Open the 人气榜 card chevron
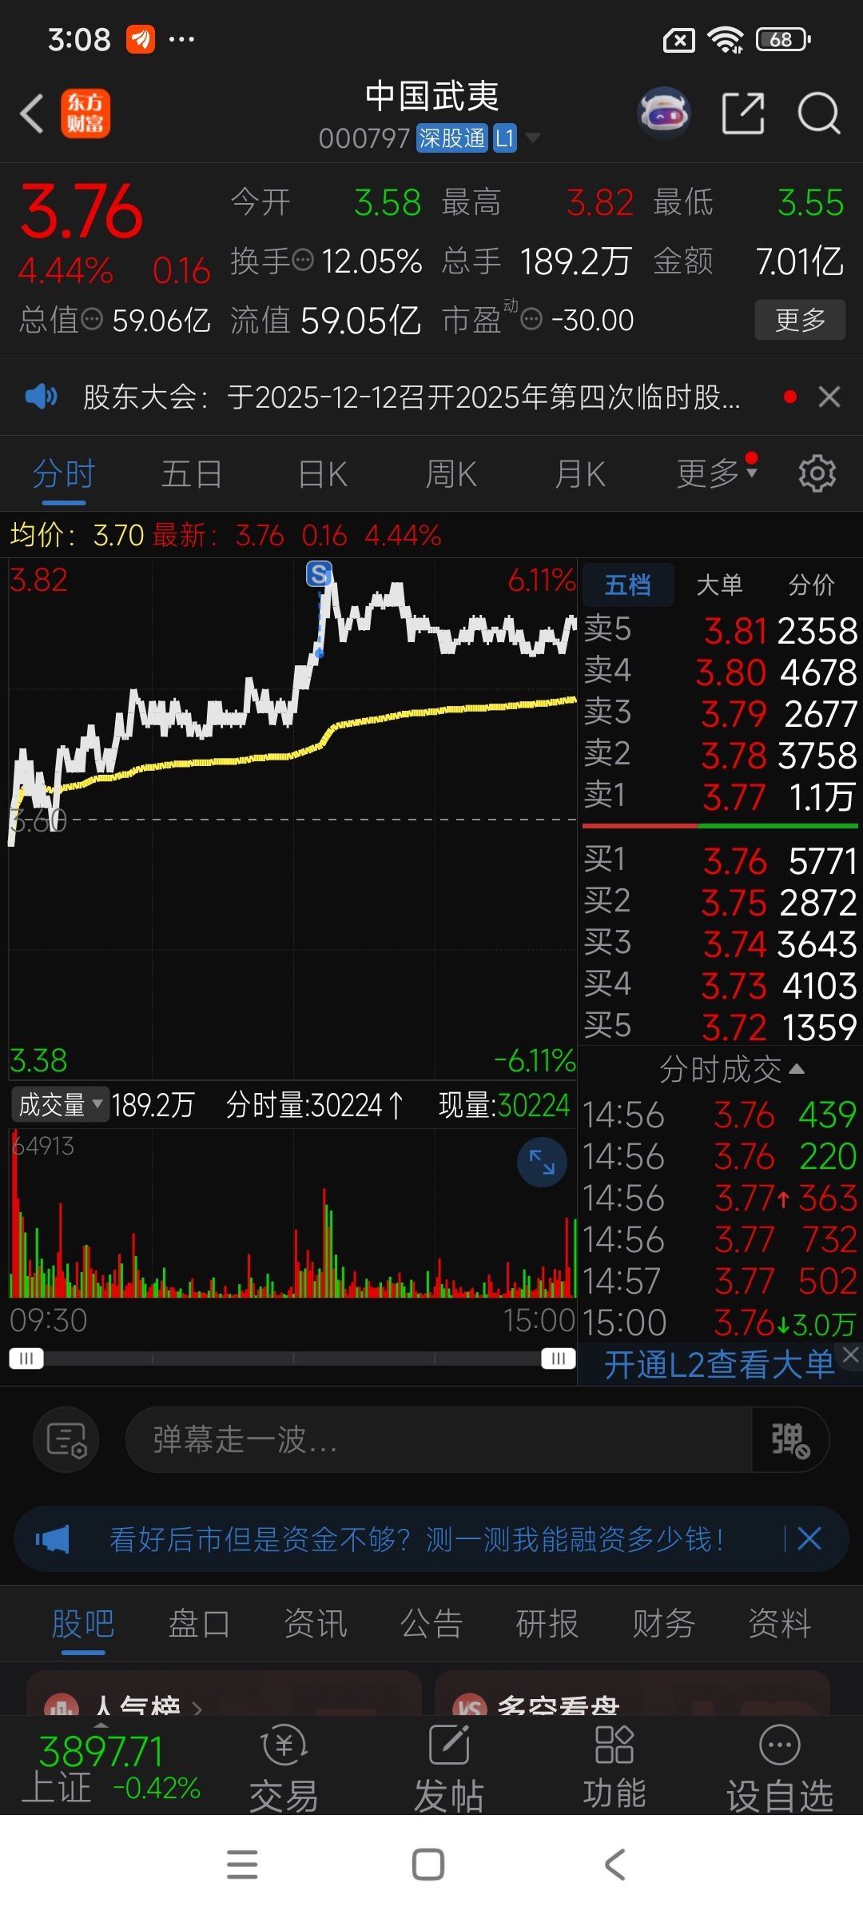The height and width of the screenshot is (1919, 863). pos(197,1708)
